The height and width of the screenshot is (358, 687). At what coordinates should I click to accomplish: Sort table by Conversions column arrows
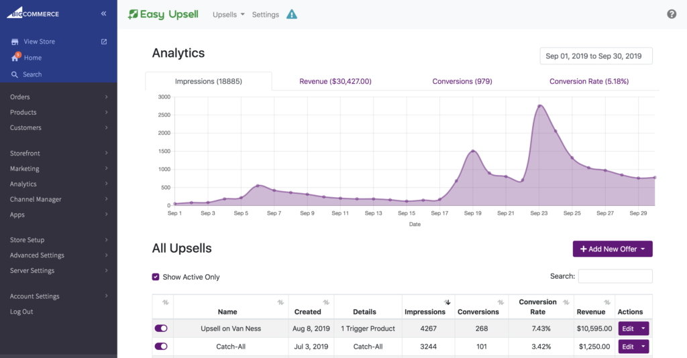click(500, 302)
